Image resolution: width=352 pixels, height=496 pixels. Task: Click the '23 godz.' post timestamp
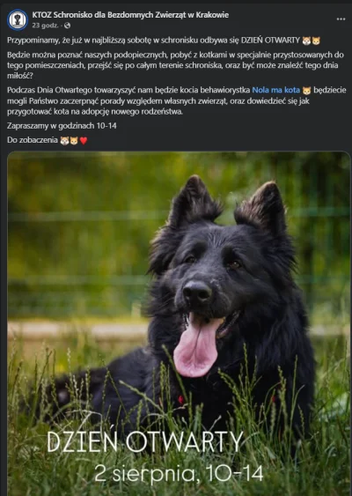pos(45,26)
